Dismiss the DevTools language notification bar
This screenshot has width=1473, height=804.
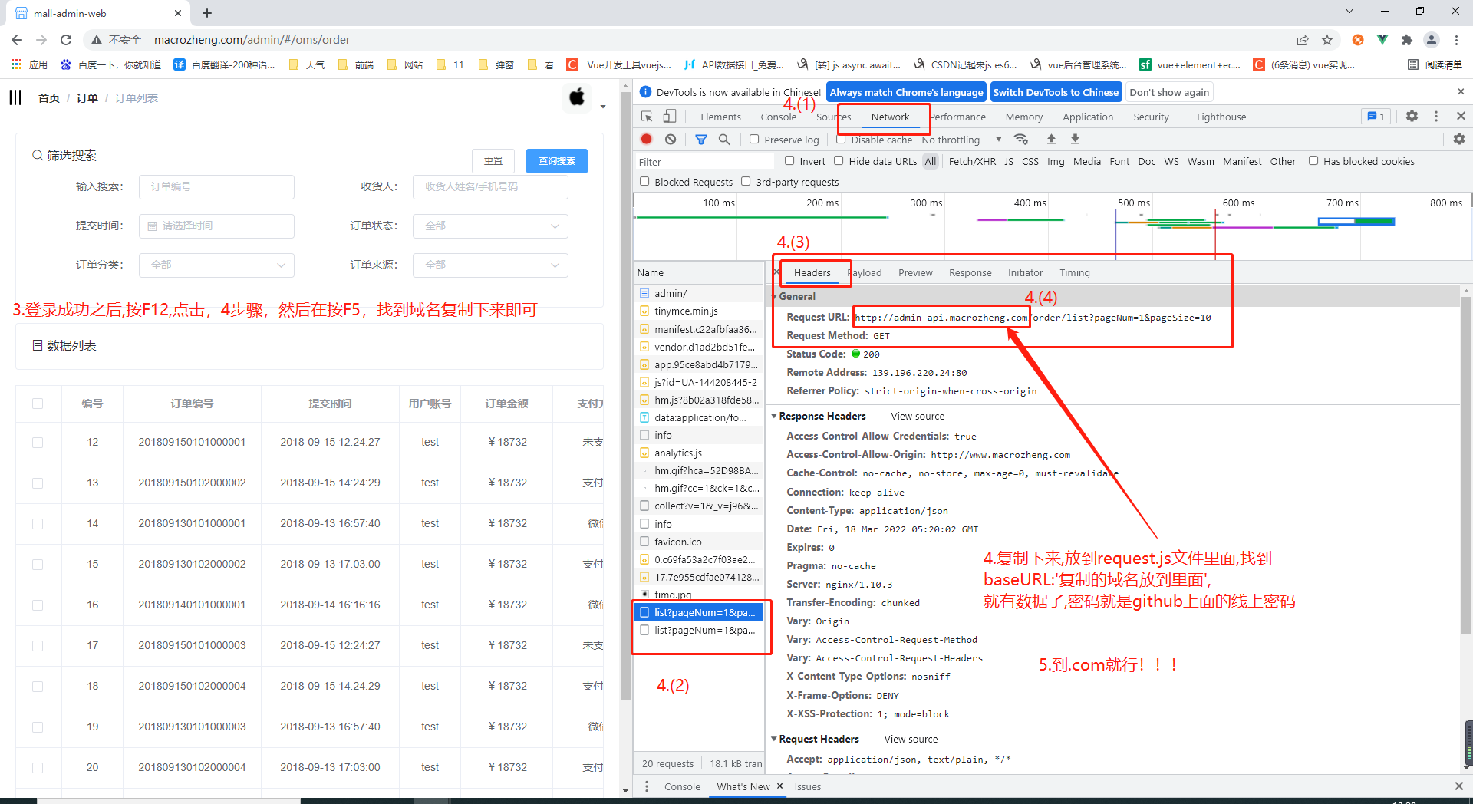pos(1461,91)
